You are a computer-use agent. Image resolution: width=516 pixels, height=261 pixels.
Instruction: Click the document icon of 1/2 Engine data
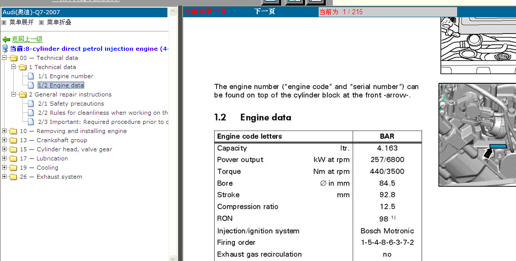(31, 85)
